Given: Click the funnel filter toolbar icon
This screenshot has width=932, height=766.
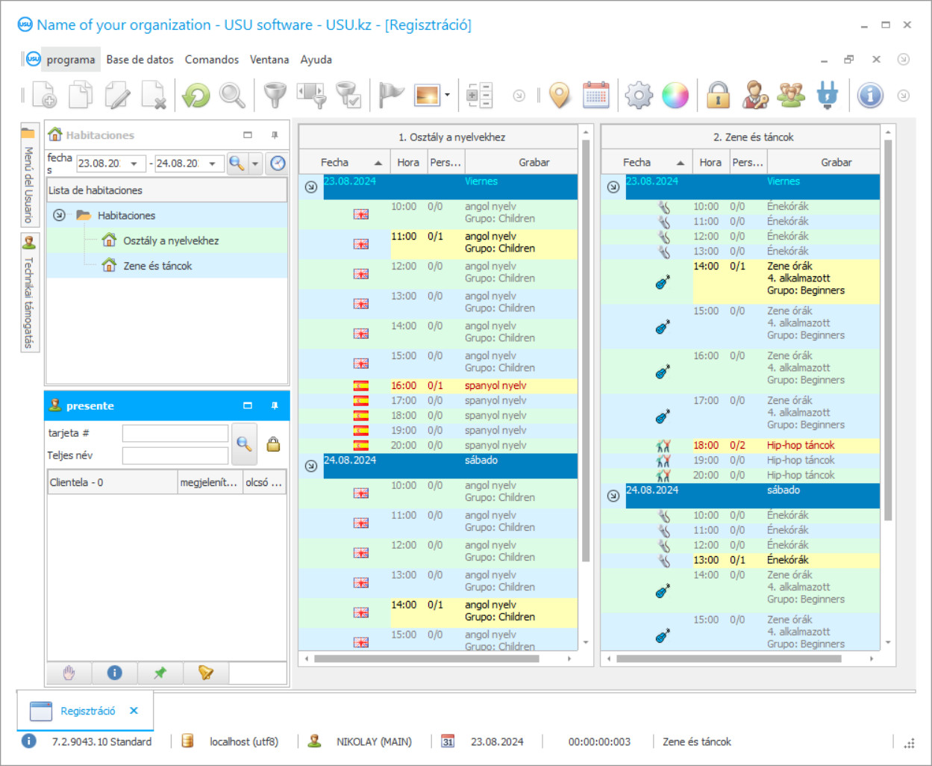Looking at the screenshot, I should pos(275,96).
